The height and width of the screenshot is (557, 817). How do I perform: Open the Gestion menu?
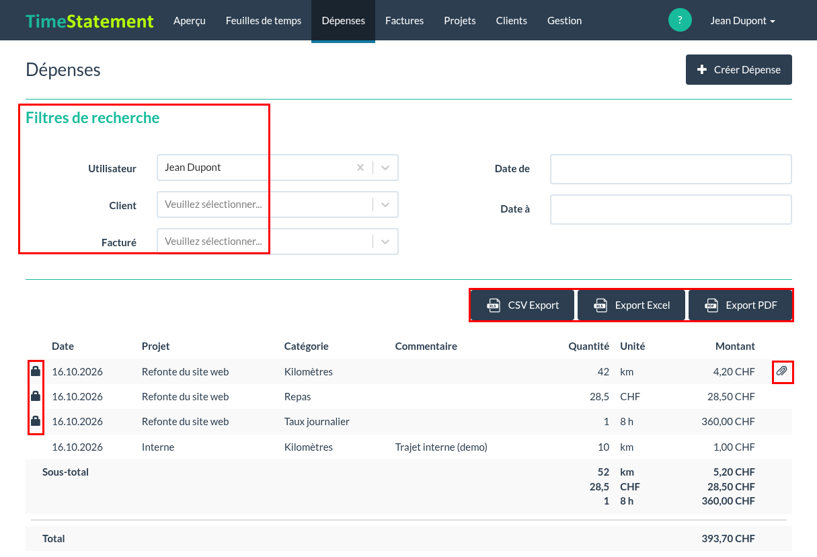point(565,20)
